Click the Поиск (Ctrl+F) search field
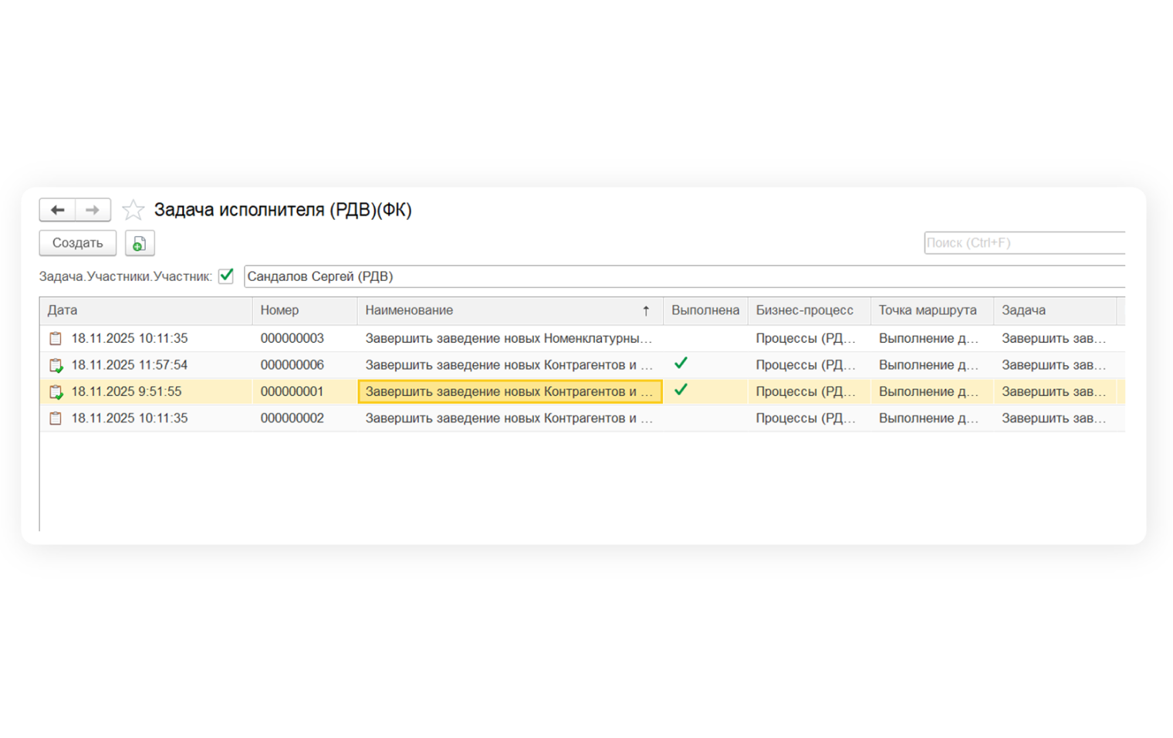The width and height of the screenshot is (1173, 738). coord(1023,243)
